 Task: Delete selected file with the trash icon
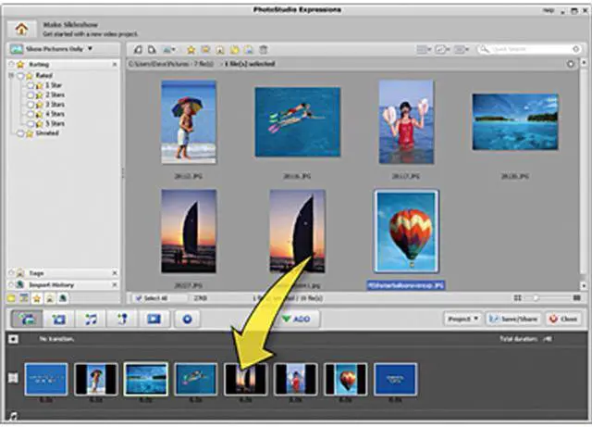coord(264,49)
